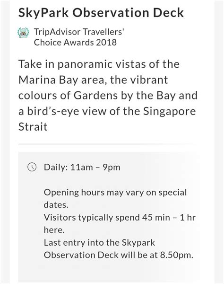
Task: Click the words 'Marina Bay area'
Action: [61, 80]
